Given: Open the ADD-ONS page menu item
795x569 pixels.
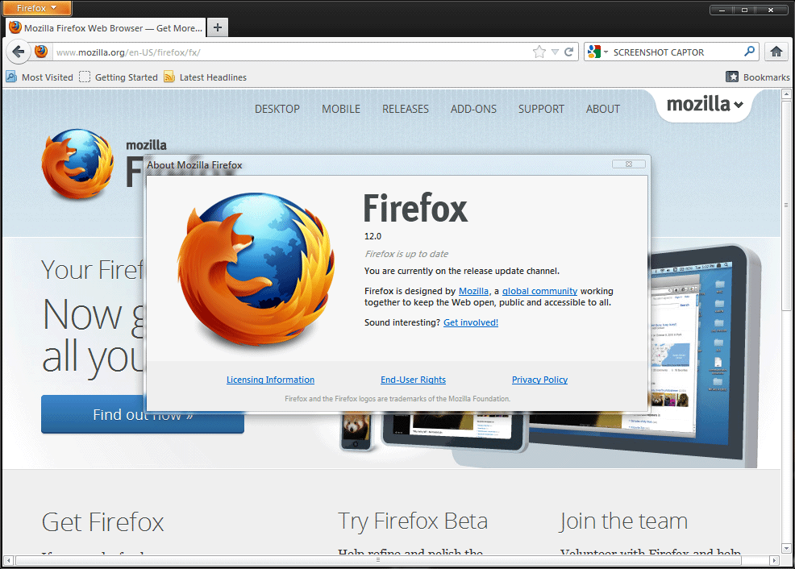Looking at the screenshot, I should tap(473, 109).
